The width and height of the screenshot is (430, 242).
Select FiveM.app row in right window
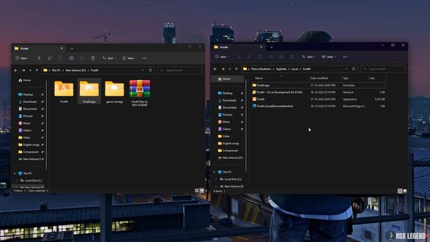(318, 85)
